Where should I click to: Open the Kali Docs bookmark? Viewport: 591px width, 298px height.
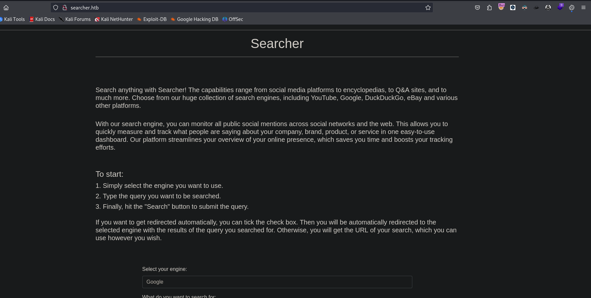click(42, 19)
